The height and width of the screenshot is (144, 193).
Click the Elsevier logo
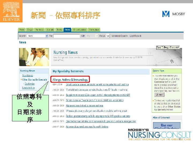(11, 11)
